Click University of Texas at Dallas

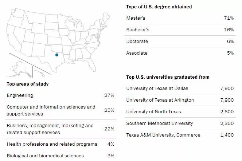158,89
